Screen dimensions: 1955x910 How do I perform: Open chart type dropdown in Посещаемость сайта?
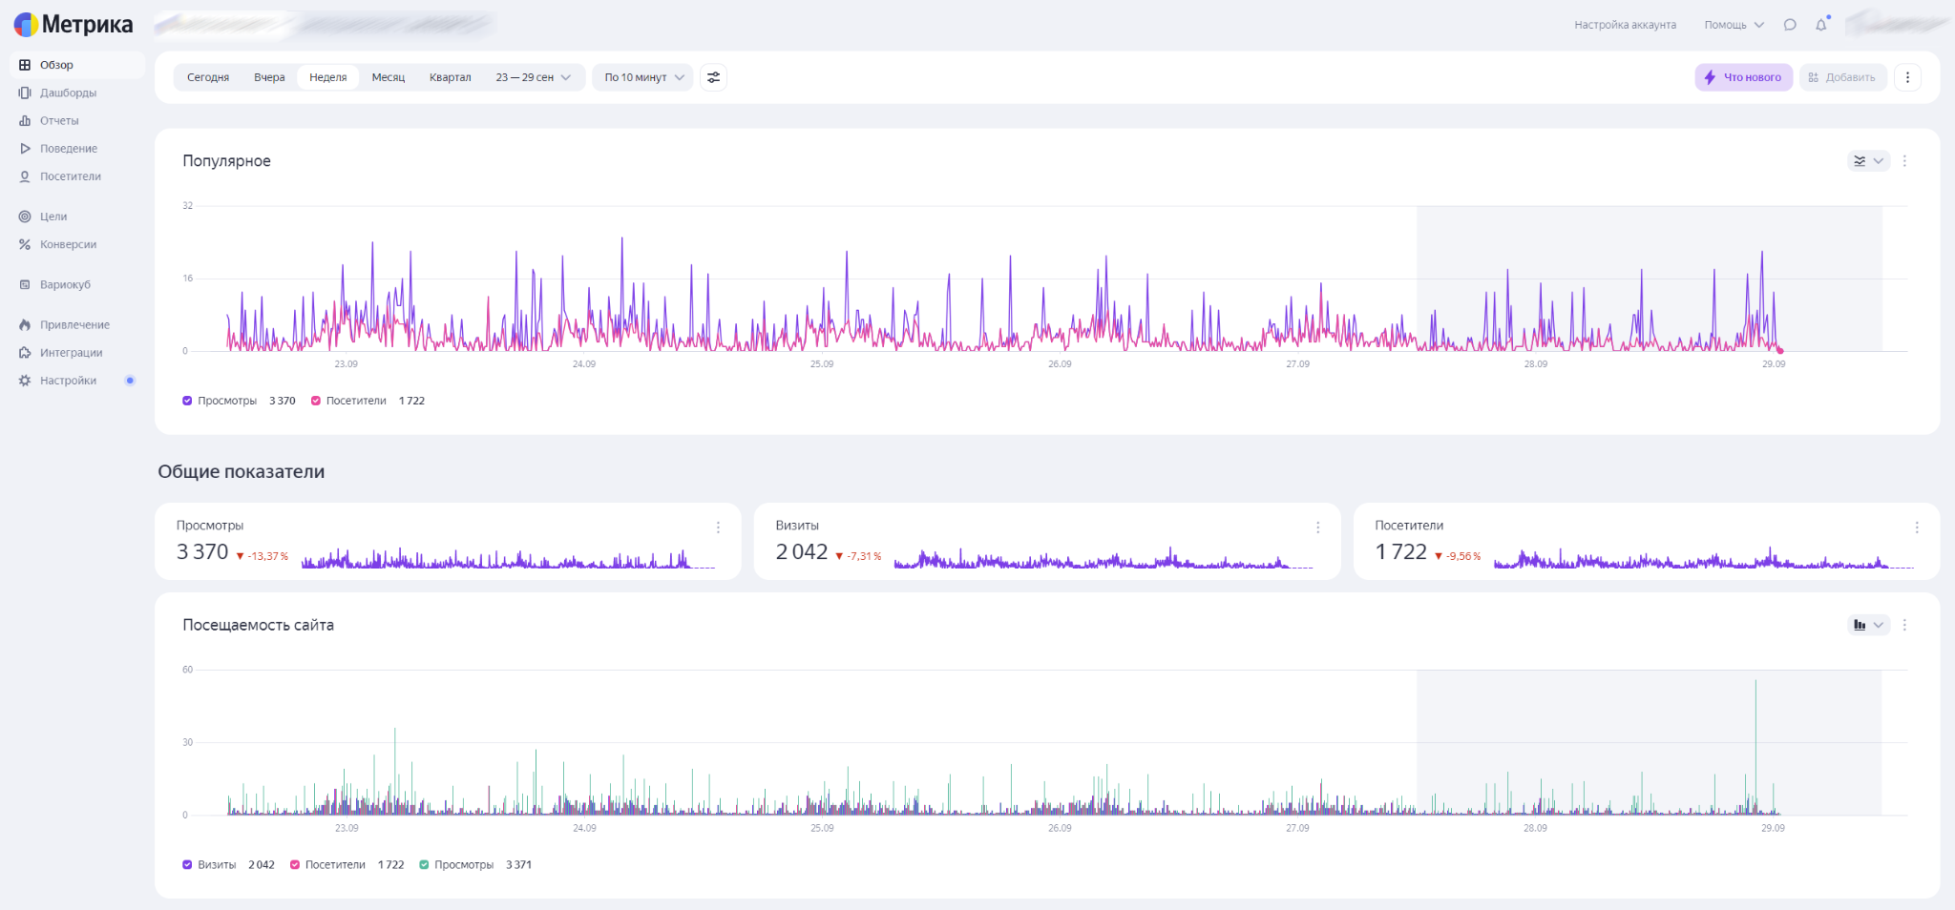coord(1868,625)
